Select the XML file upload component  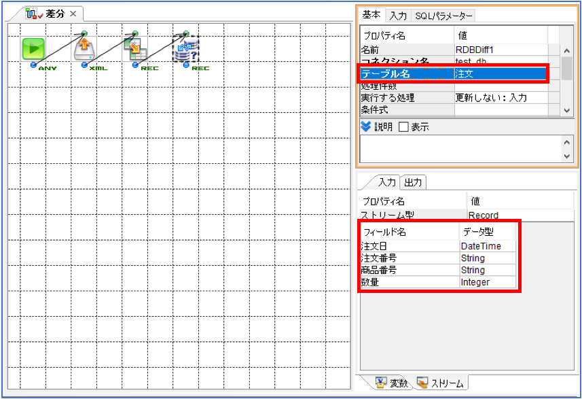click(84, 49)
